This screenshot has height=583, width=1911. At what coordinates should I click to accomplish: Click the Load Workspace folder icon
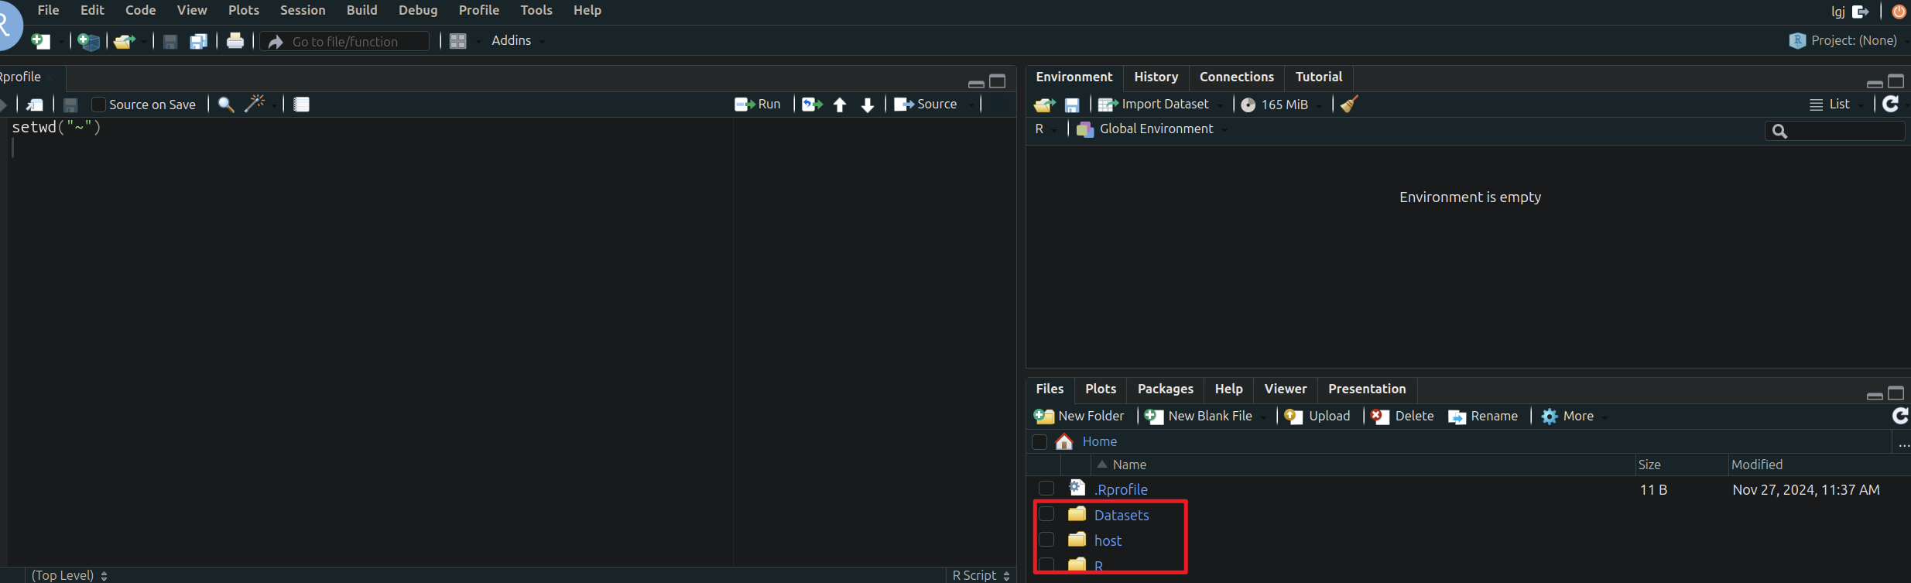tap(1045, 105)
